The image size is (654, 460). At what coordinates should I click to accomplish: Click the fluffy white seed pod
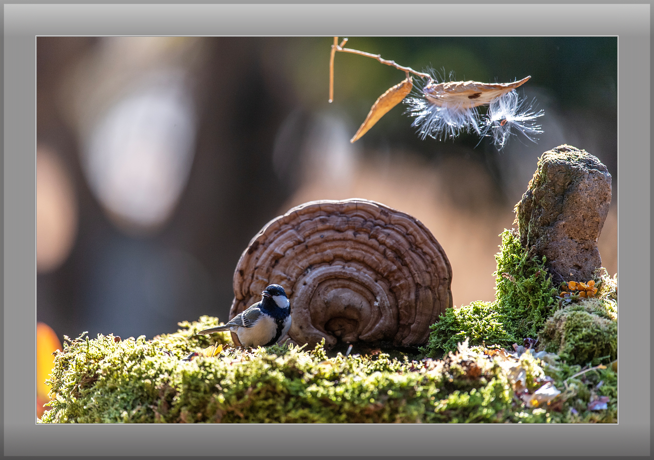(x=474, y=109)
